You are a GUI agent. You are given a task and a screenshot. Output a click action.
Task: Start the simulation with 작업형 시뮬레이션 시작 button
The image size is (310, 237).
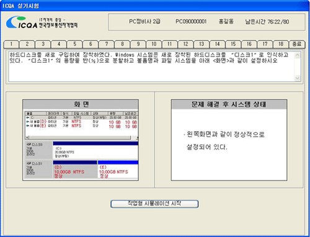[154, 204]
